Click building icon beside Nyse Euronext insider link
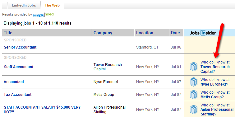235x117 pixels. pos(193,82)
